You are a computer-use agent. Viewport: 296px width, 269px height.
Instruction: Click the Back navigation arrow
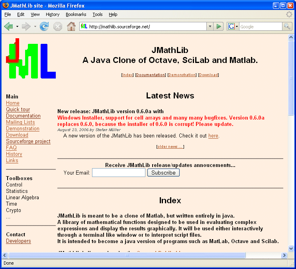point(8,26)
